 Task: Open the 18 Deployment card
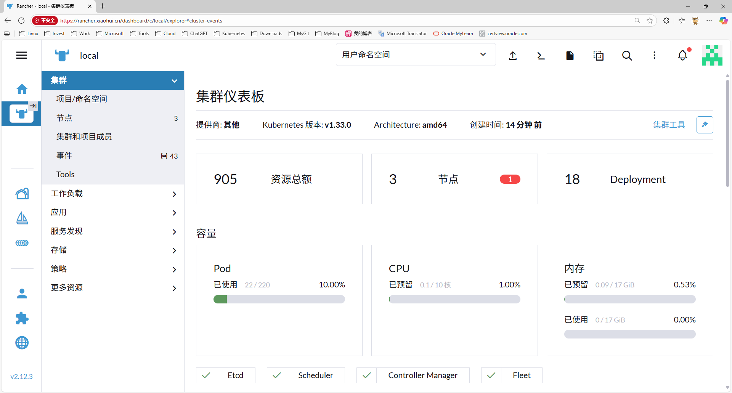(x=630, y=179)
